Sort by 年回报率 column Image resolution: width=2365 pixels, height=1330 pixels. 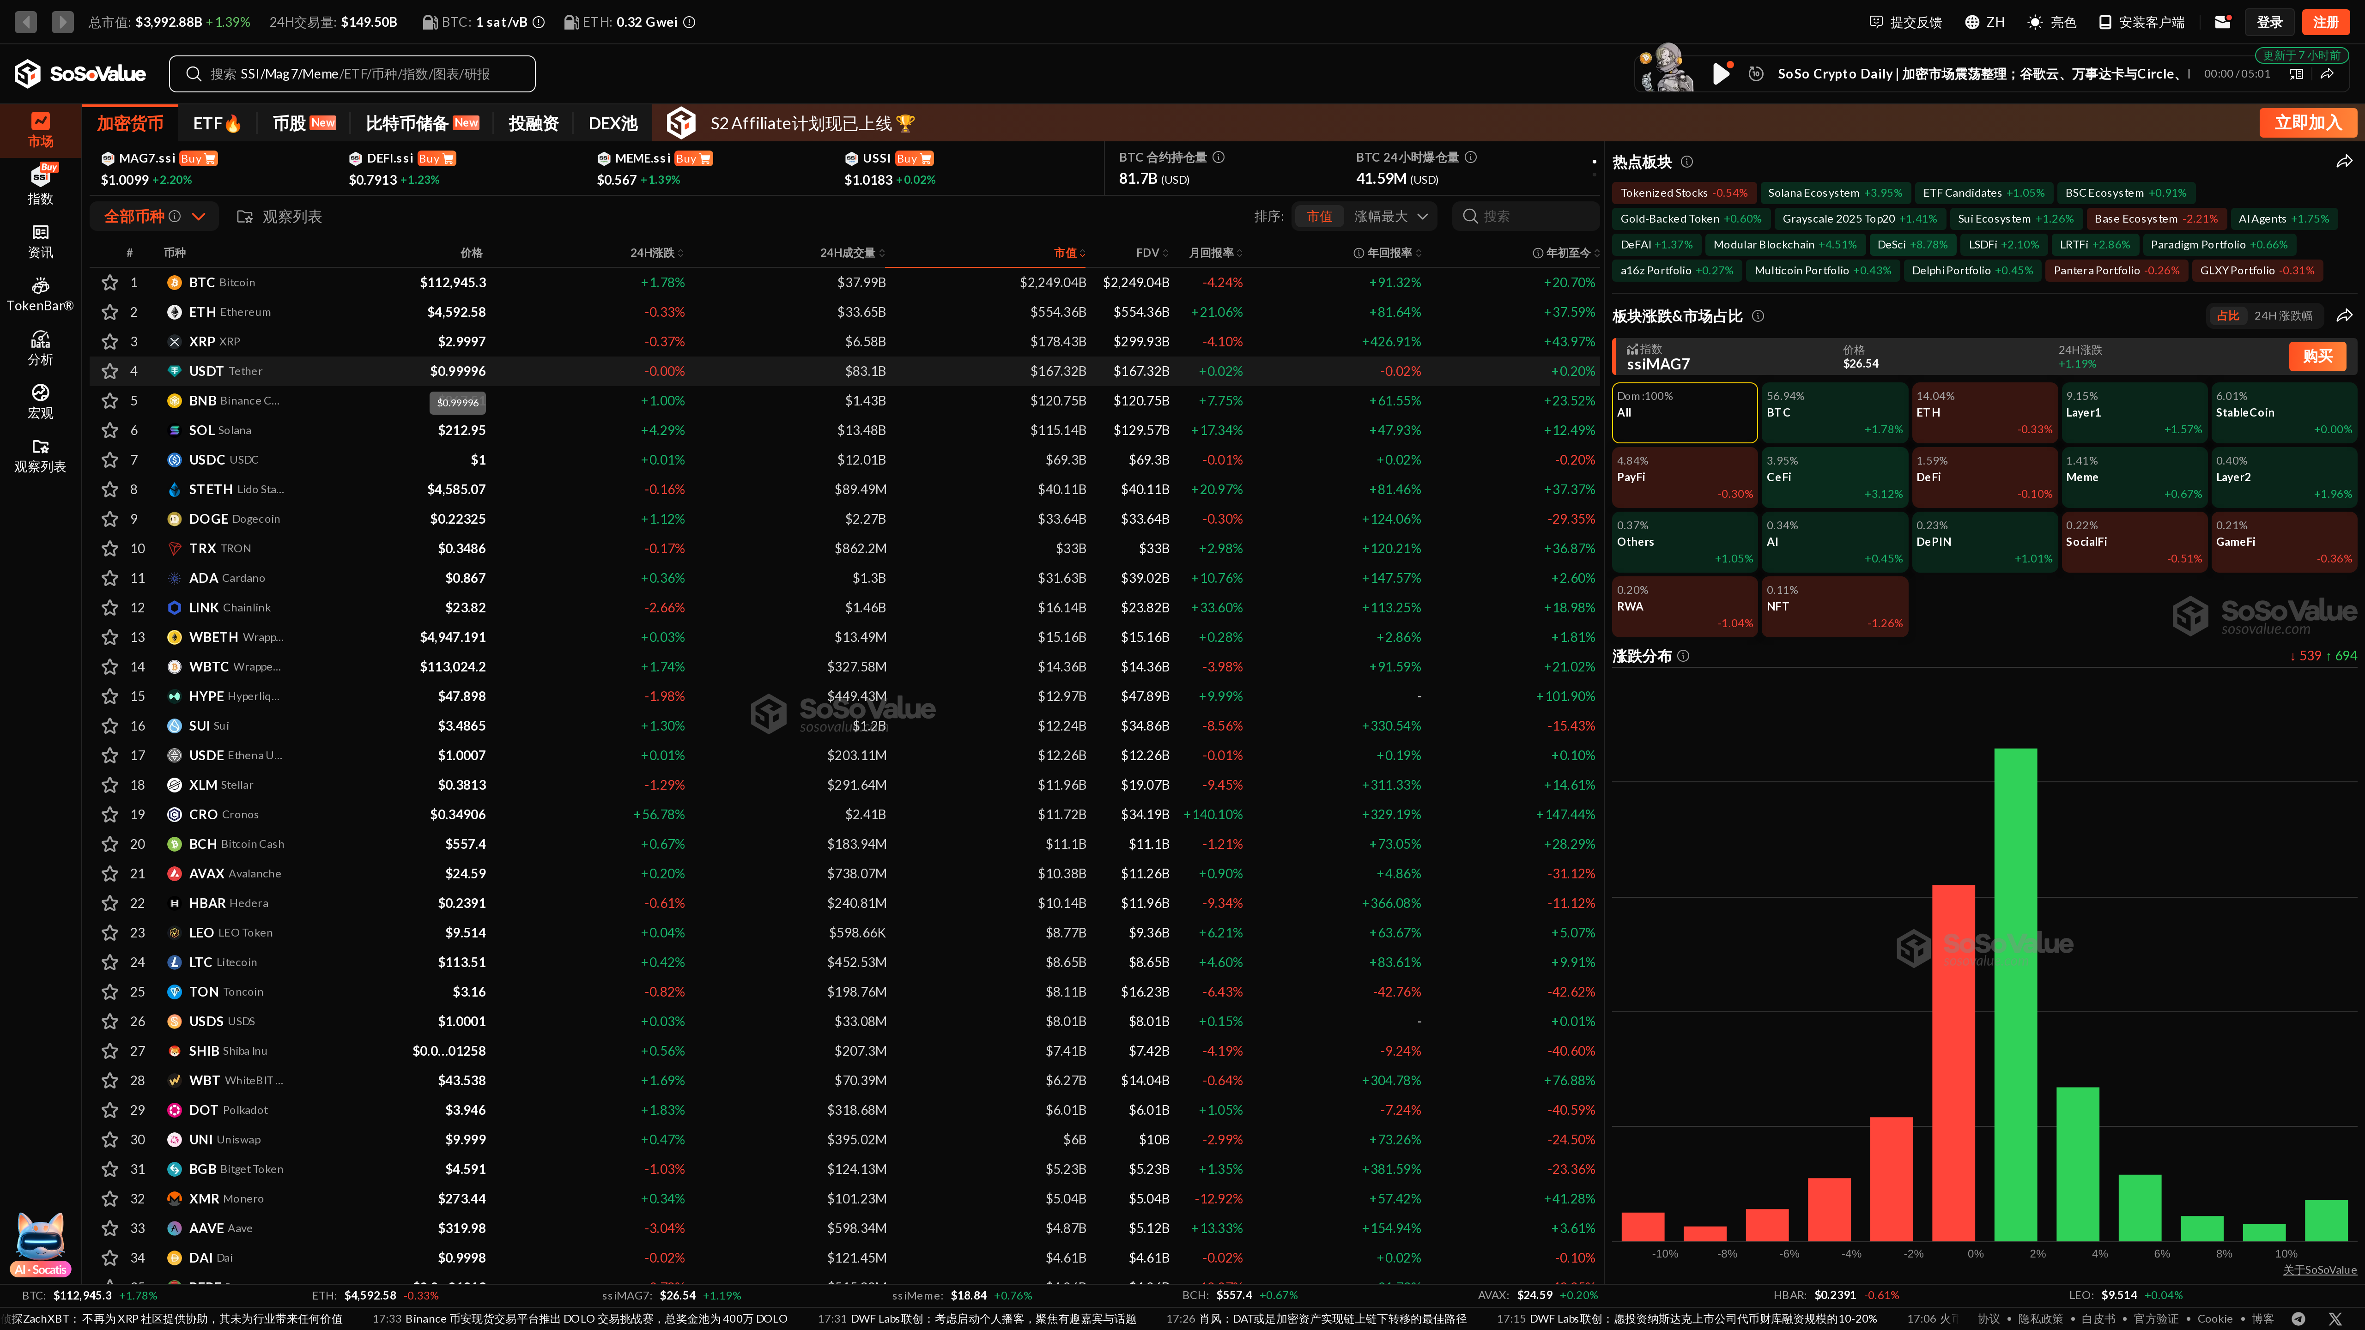pos(1387,253)
